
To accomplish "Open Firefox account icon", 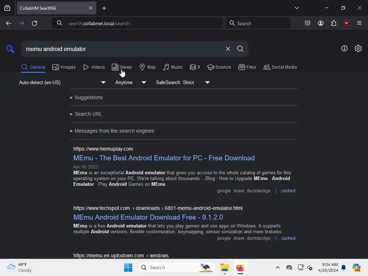I will (x=321, y=23).
